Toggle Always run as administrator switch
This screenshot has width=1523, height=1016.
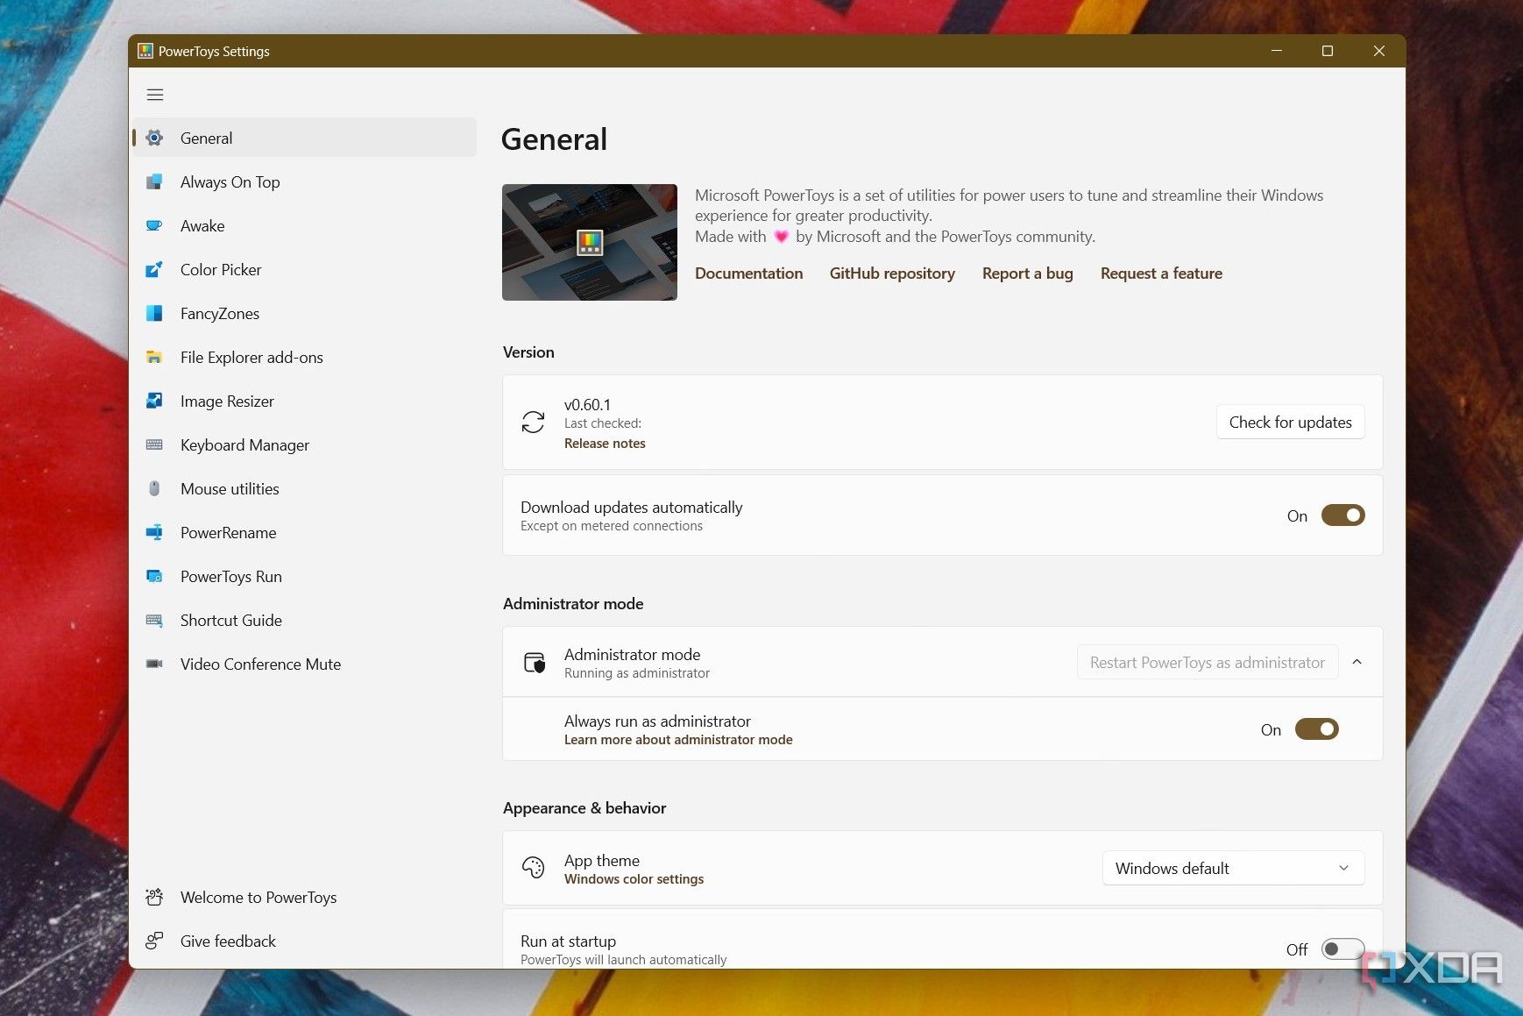click(x=1316, y=729)
